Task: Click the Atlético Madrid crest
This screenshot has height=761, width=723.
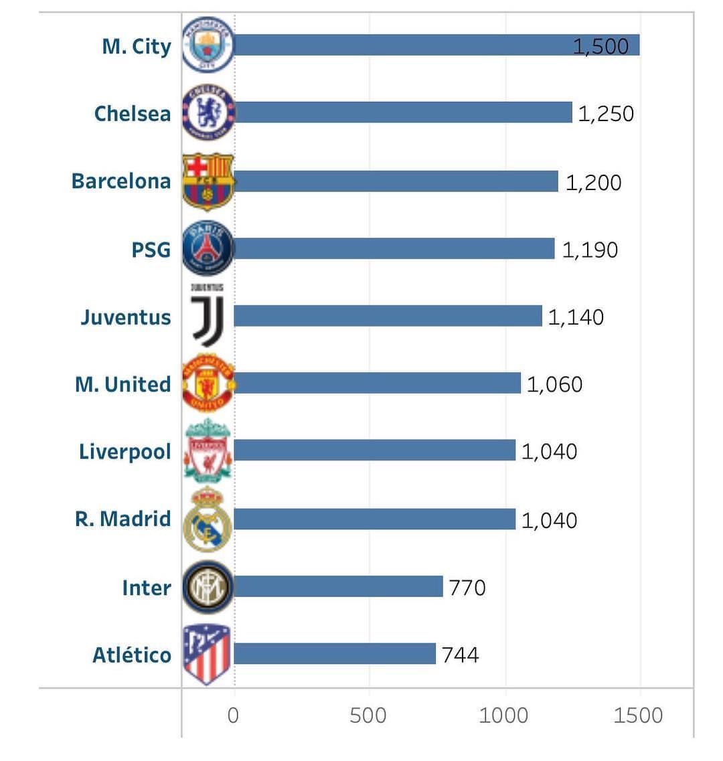Action: [x=207, y=654]
